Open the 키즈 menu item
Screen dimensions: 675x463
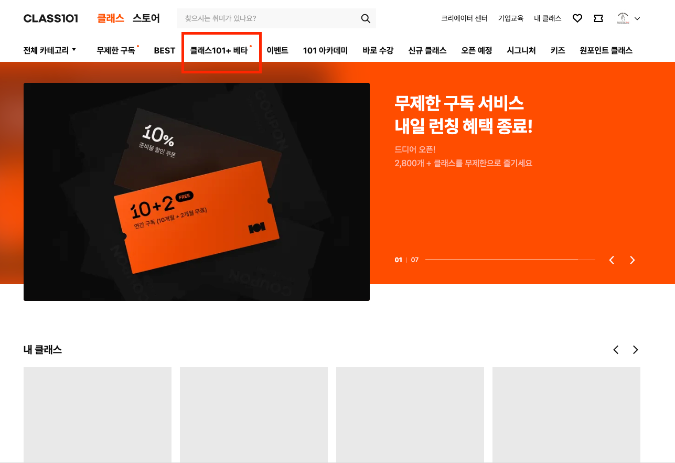tap(558, 50)
